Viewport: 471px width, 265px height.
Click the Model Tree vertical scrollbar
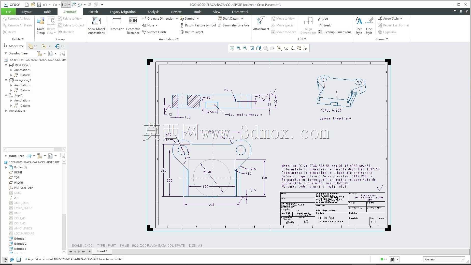[x=64, y=207]
